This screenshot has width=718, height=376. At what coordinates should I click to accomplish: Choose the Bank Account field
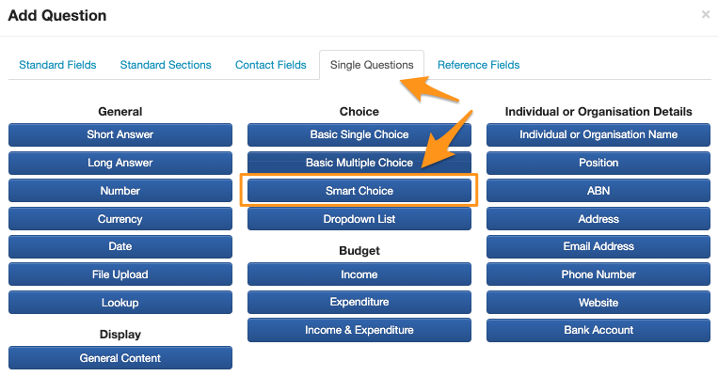tap(598, 330)
